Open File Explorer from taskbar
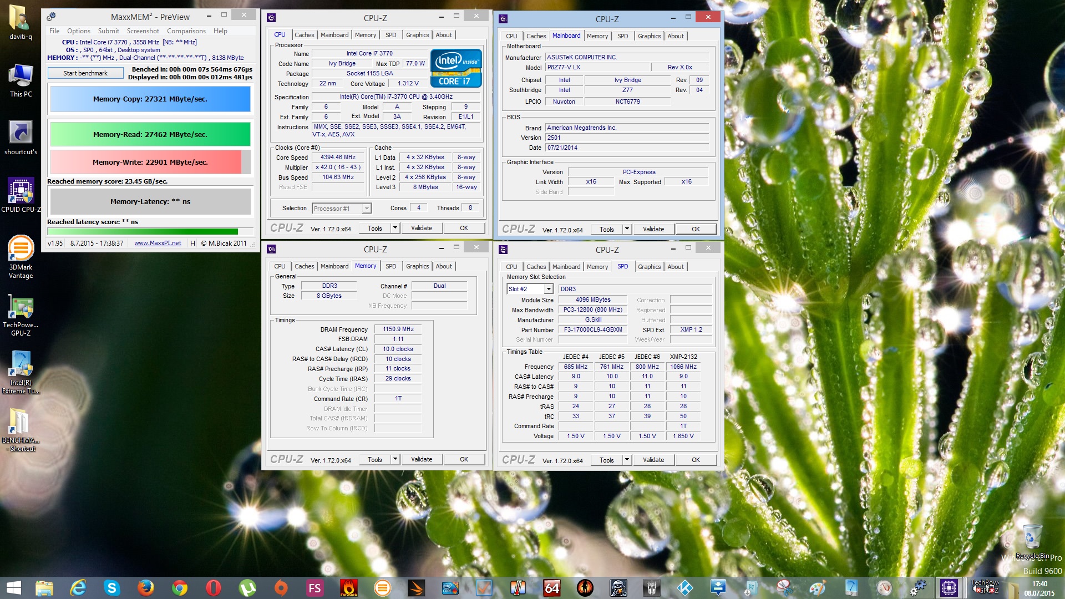 coord(44,588)
